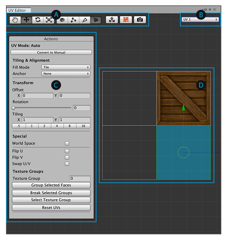Select the Move tool in toolbar

click(26, 20)
